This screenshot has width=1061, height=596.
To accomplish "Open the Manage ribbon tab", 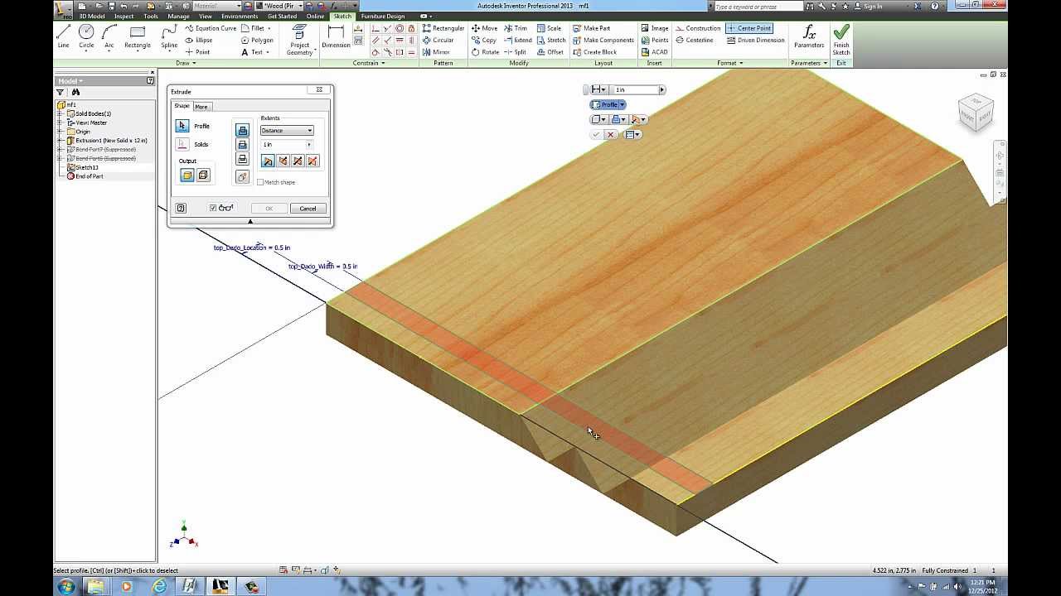I will coord(178,17).
